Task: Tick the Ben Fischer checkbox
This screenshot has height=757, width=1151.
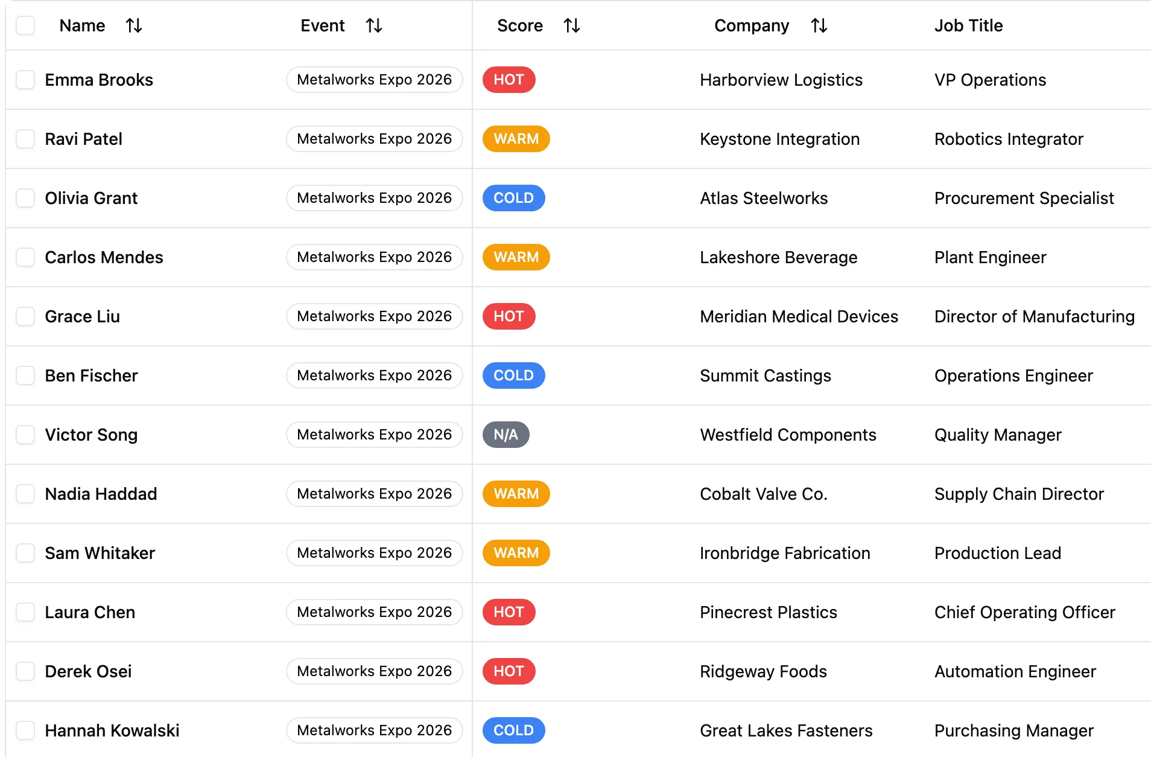Action: coord(25,375)
